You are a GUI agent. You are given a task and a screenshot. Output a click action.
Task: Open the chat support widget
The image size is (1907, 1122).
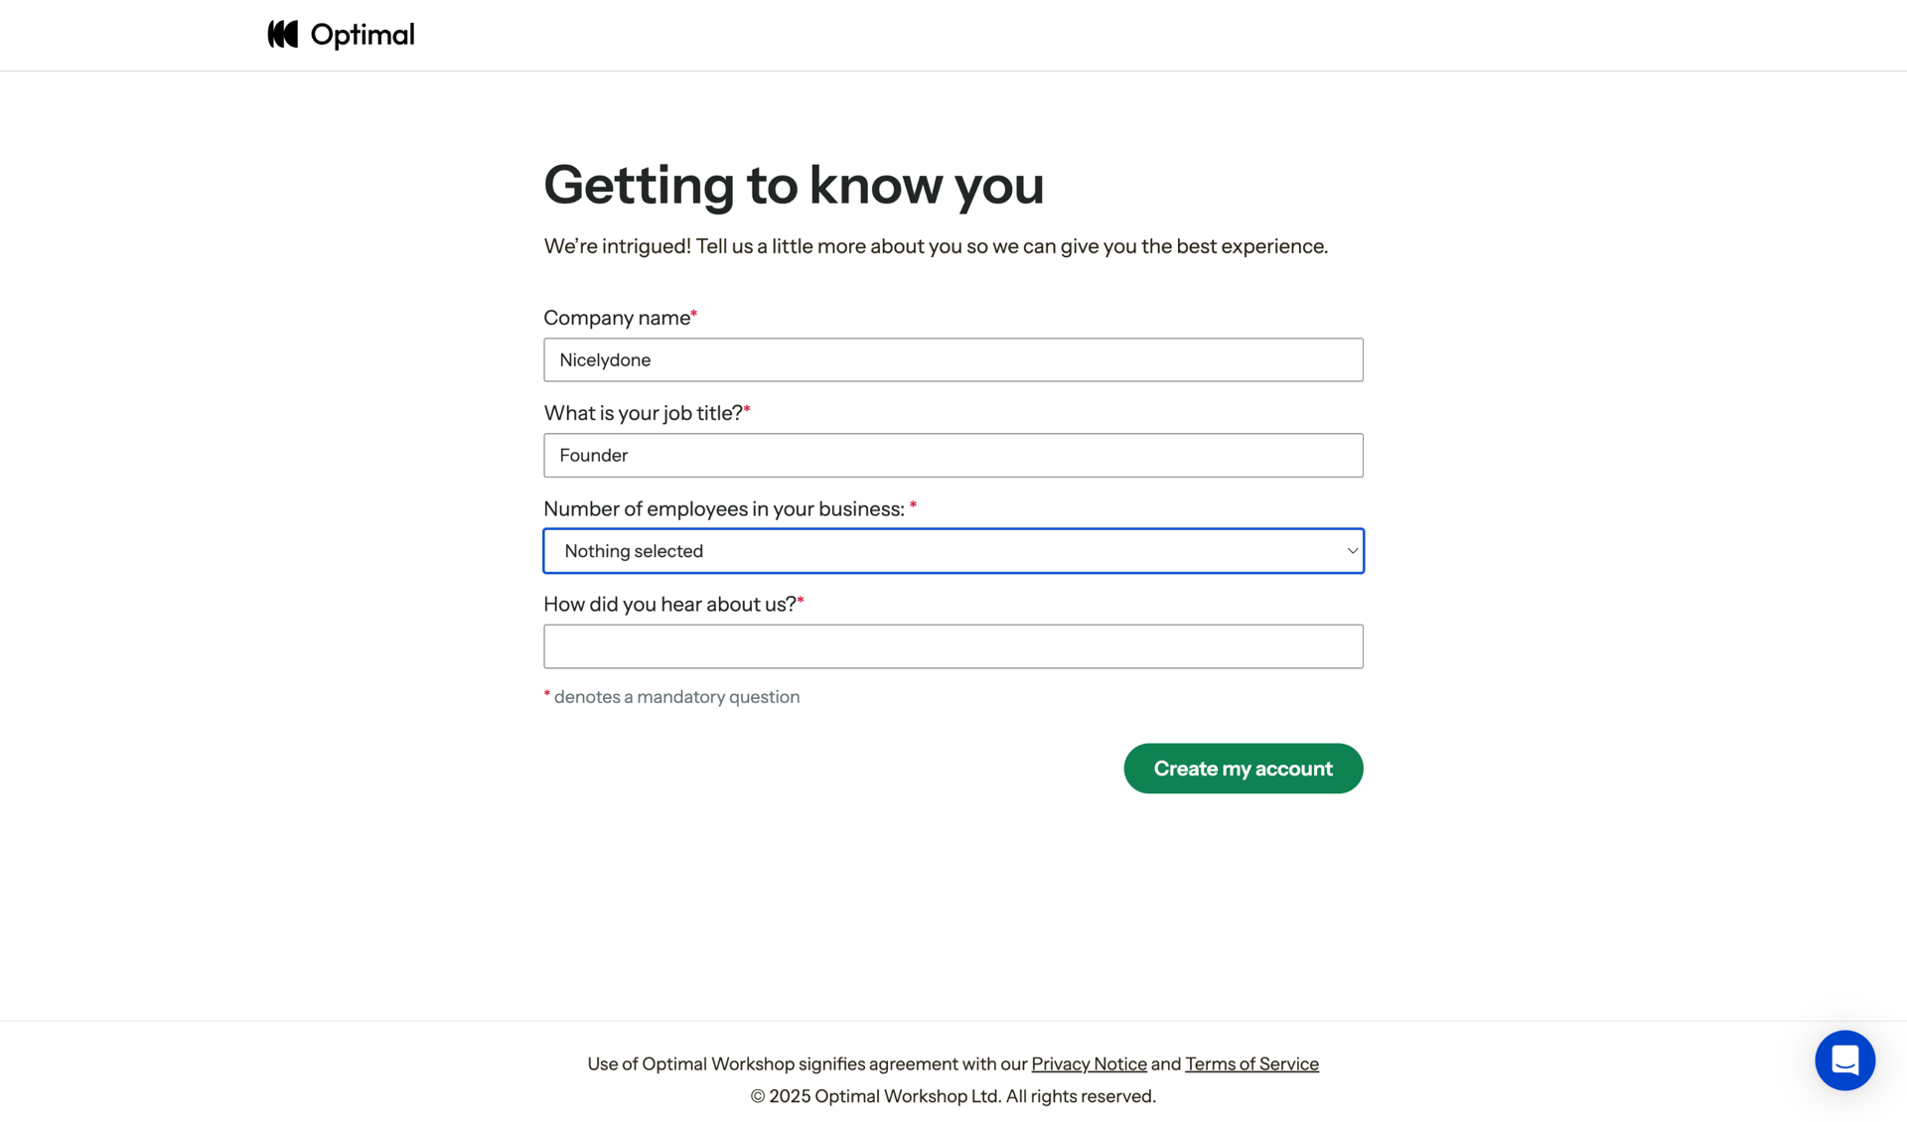1844,1060
